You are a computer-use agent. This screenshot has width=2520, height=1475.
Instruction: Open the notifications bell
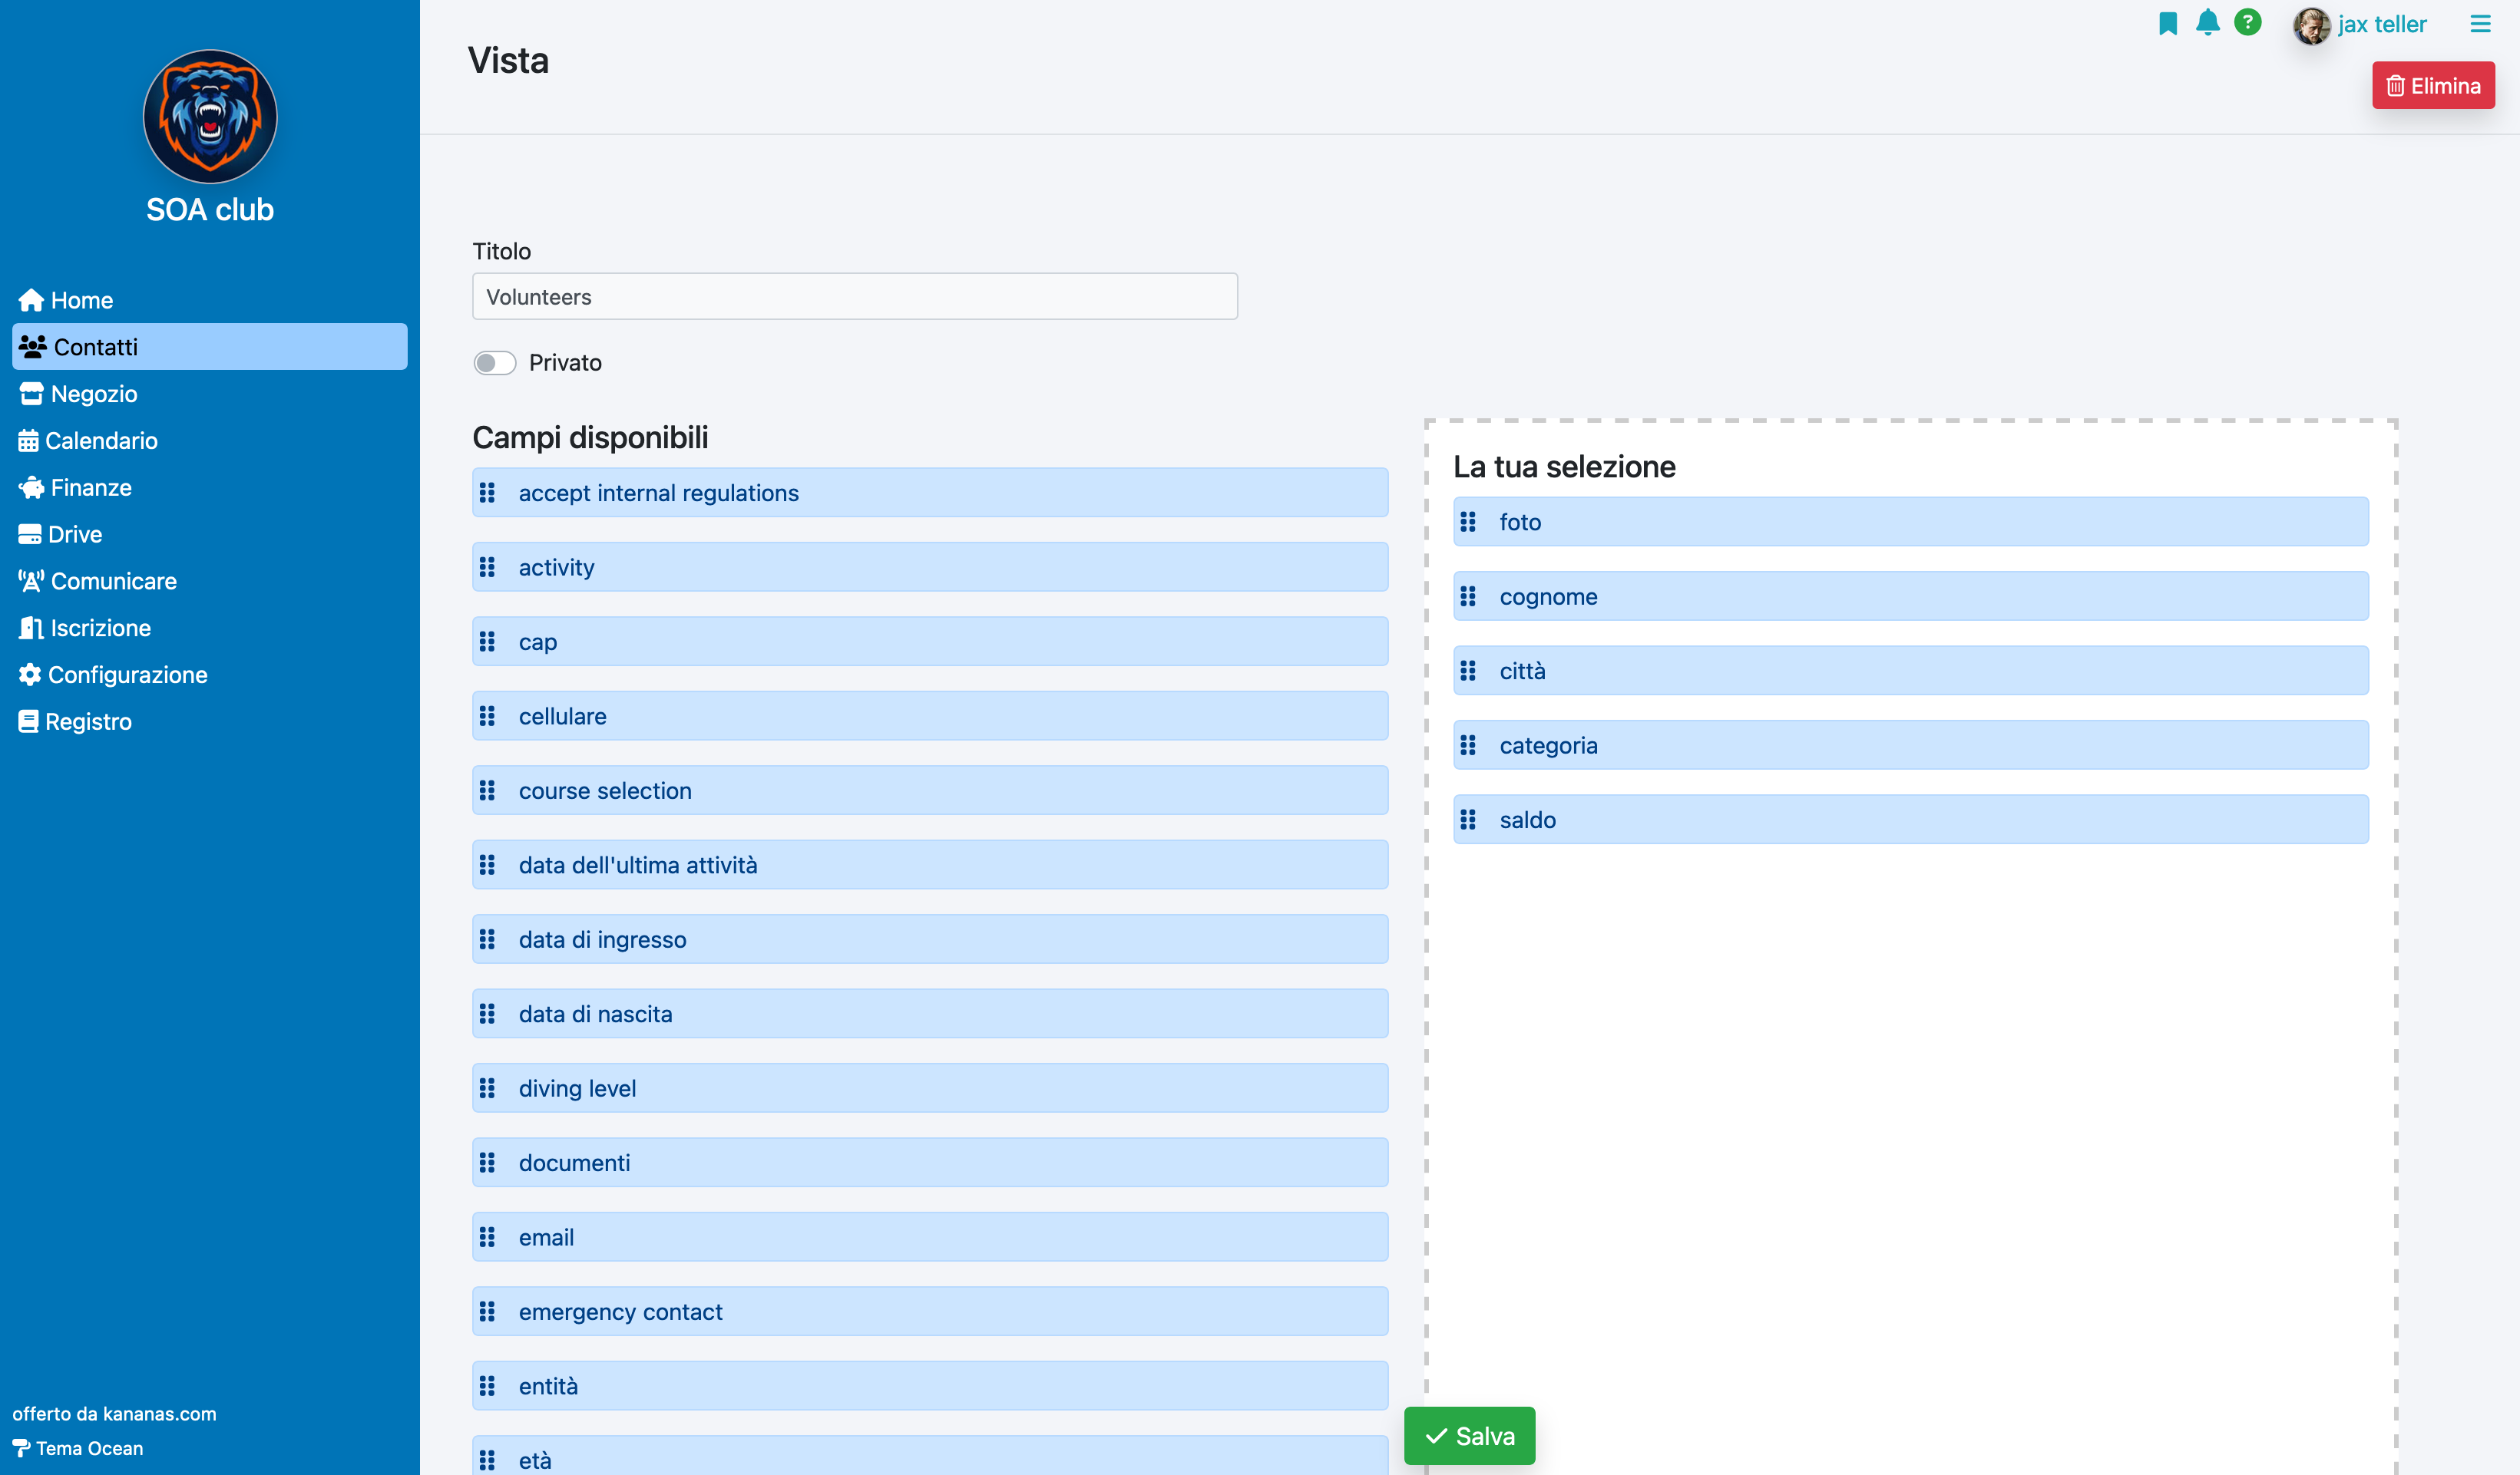pos(2207,22)
